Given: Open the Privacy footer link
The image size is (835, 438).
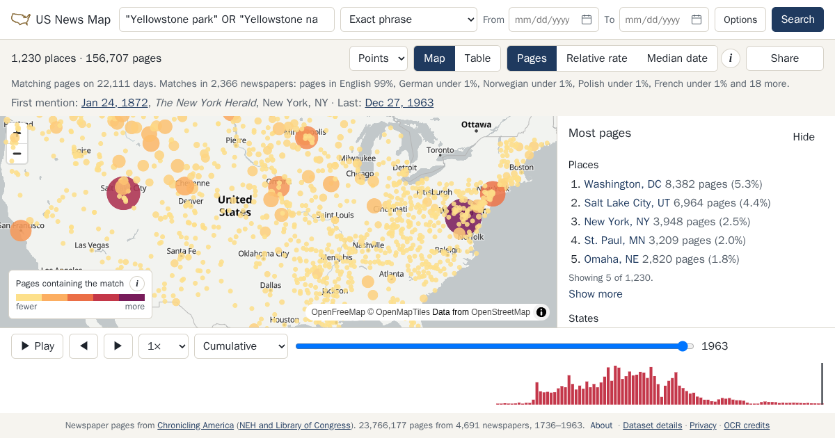Looking at the screenshot, I should coord(703,425).
